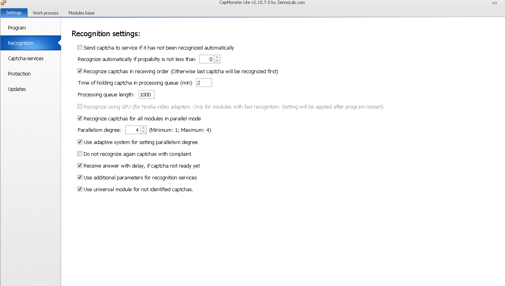Screen dimensions: 505x286
Task: Toggle Receive answer with delay checkbox
Action: point(80,166)
